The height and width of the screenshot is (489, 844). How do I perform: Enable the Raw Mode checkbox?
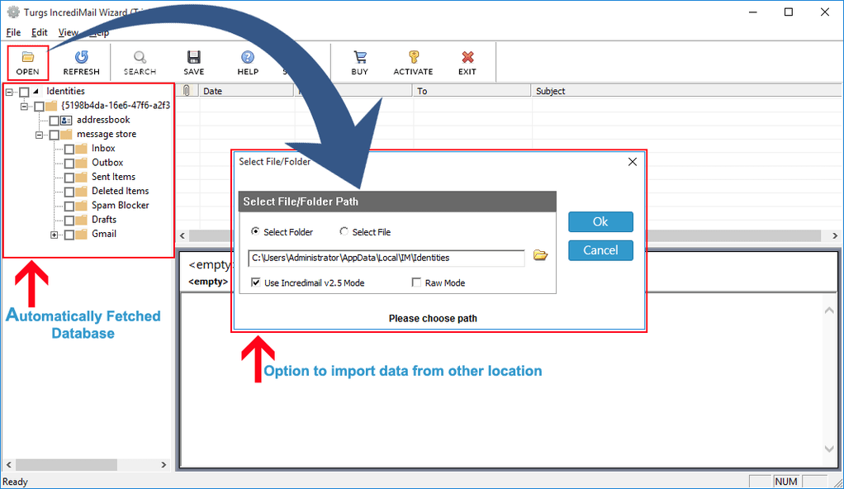pyautogui.click(x=417, y=282)
